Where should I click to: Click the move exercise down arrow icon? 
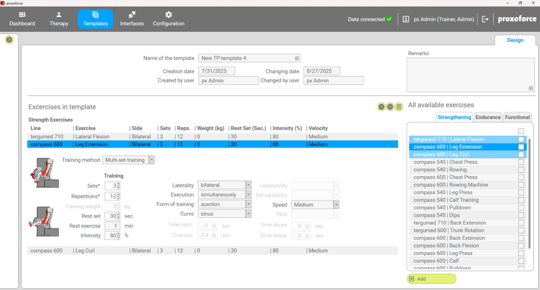coord(390,107)
